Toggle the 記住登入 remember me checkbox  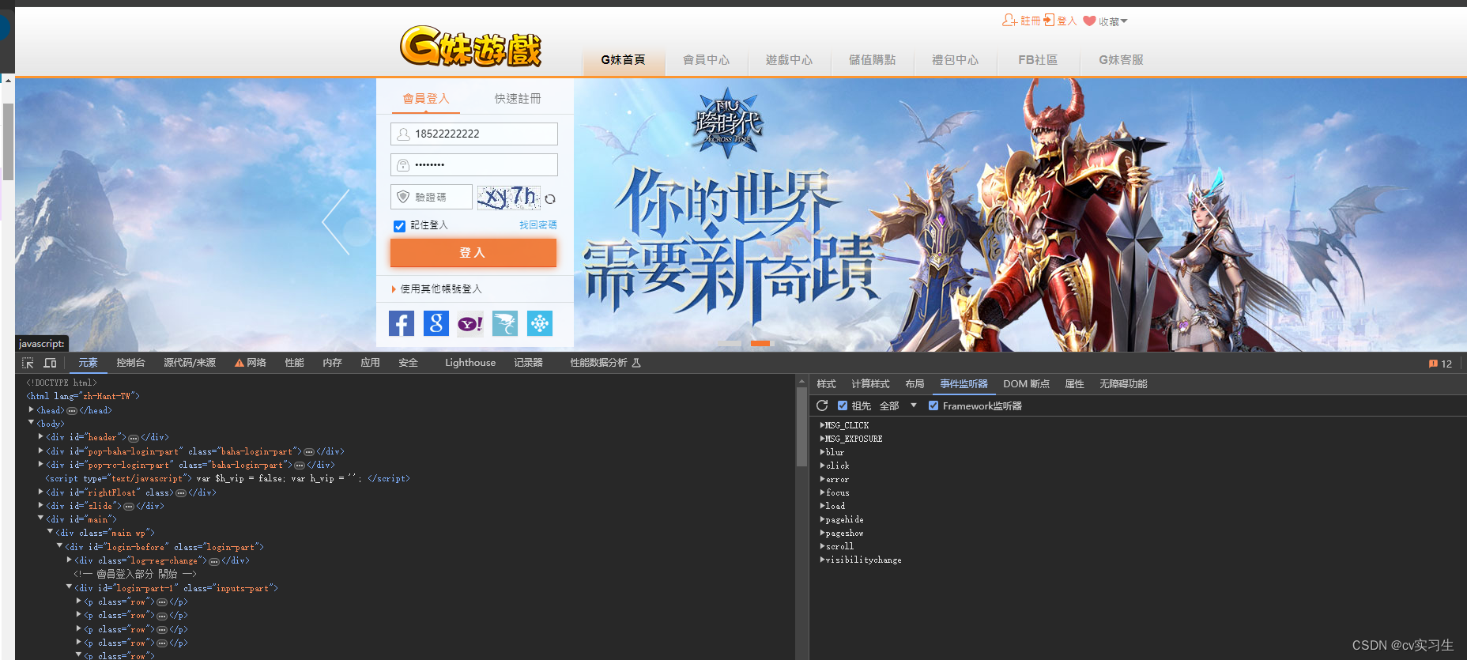pyautogui.click(x=400, y=226)
